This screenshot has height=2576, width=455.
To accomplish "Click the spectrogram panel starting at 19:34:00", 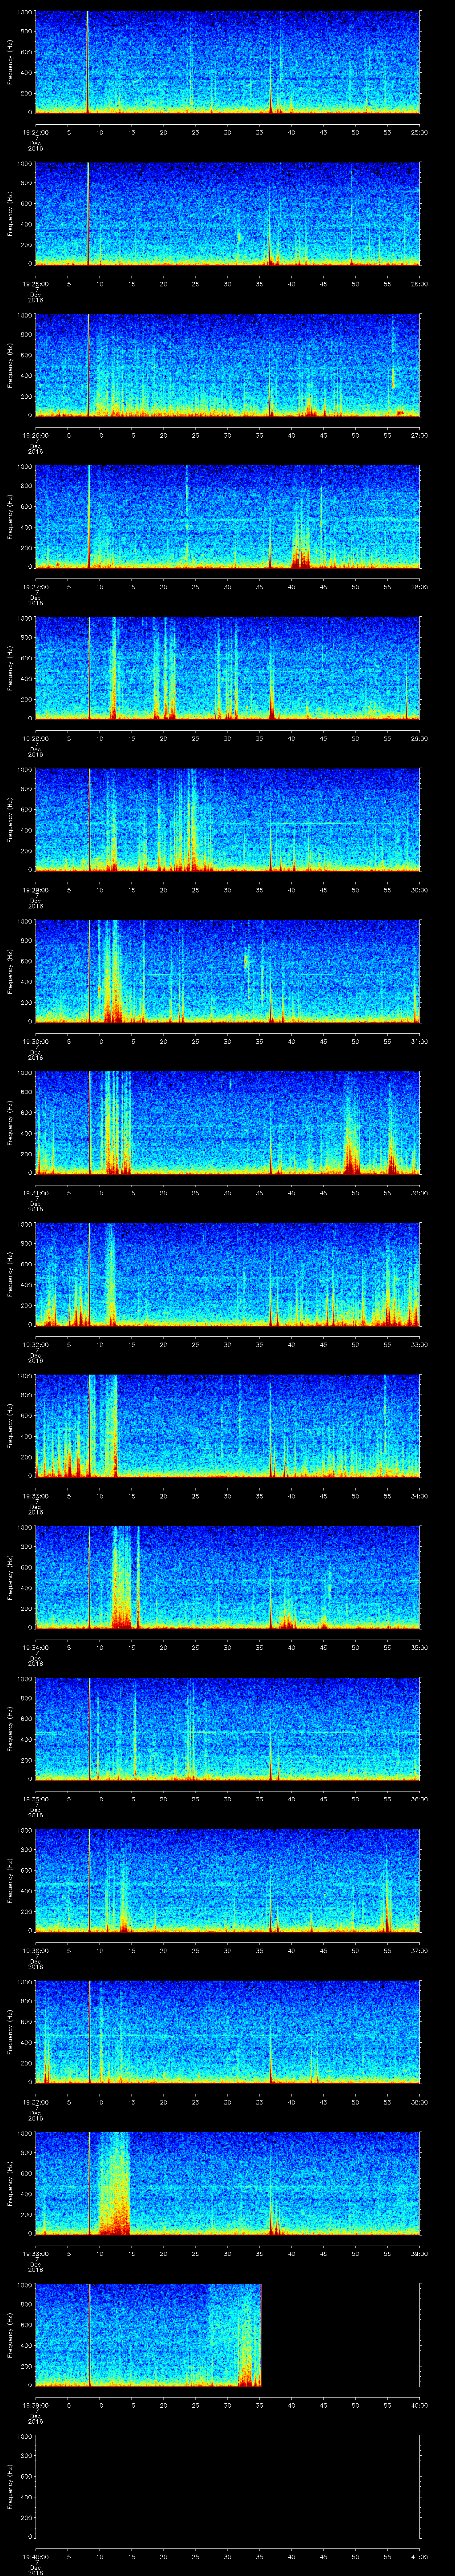I will 227,1577.
